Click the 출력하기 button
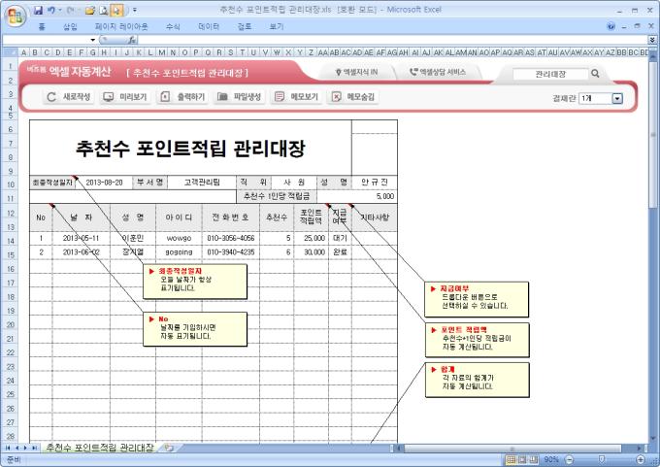The image size is (660, 467). [182, 97]
